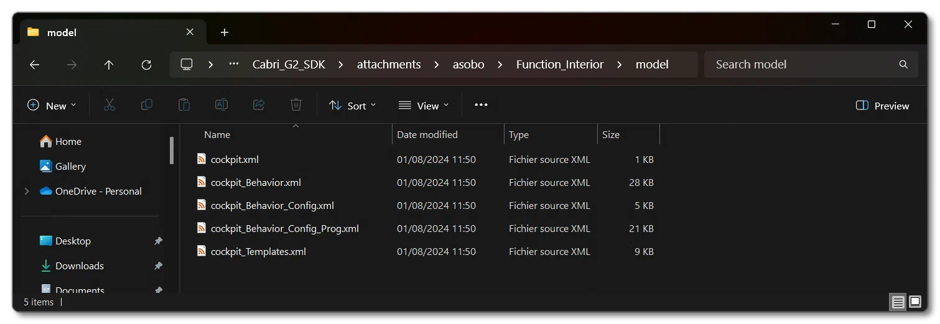Refresh the current folder view
Image resolution: width=940 pixels, height=324 pixels.
click(146, 65)
